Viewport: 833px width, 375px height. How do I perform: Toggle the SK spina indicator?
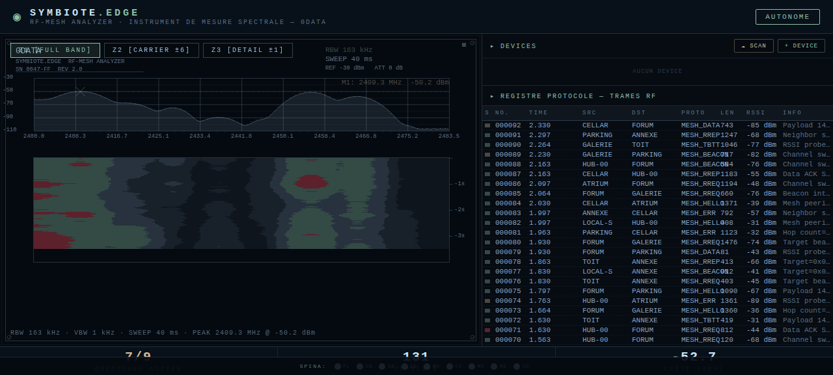click(383, 367)
